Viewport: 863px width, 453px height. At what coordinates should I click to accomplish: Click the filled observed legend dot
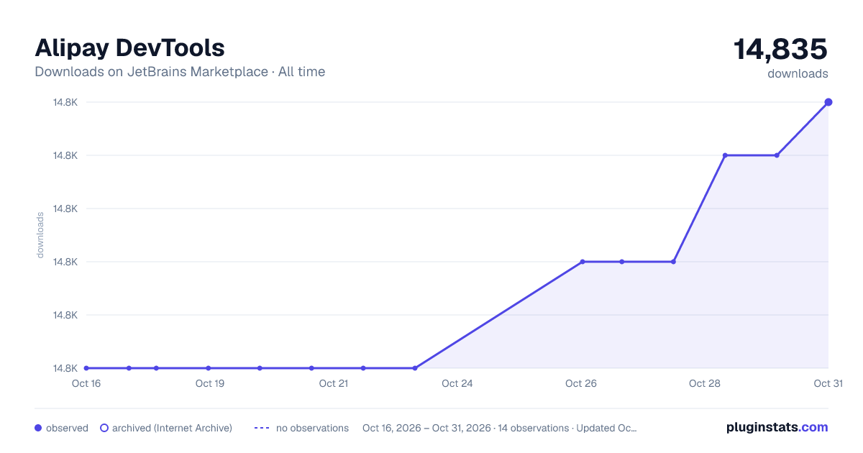pyautogui.click(x=39, y=428)
